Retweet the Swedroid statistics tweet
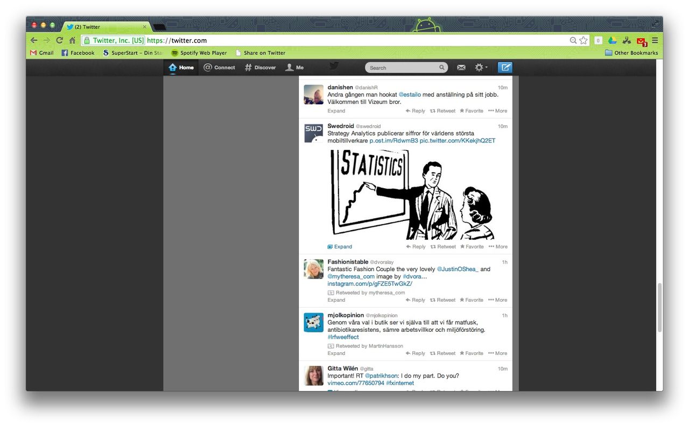689x427 pixels. pyautogui.click(x=443, y=247)
